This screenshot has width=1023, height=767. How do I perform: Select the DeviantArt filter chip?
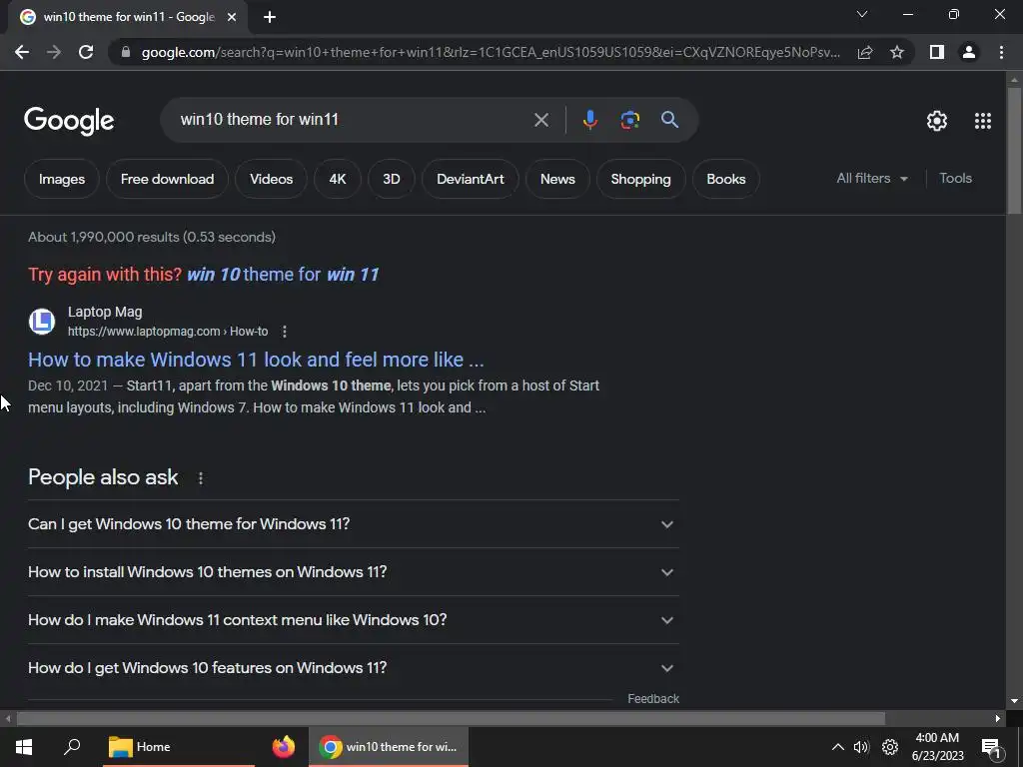(x=471, y=179)
